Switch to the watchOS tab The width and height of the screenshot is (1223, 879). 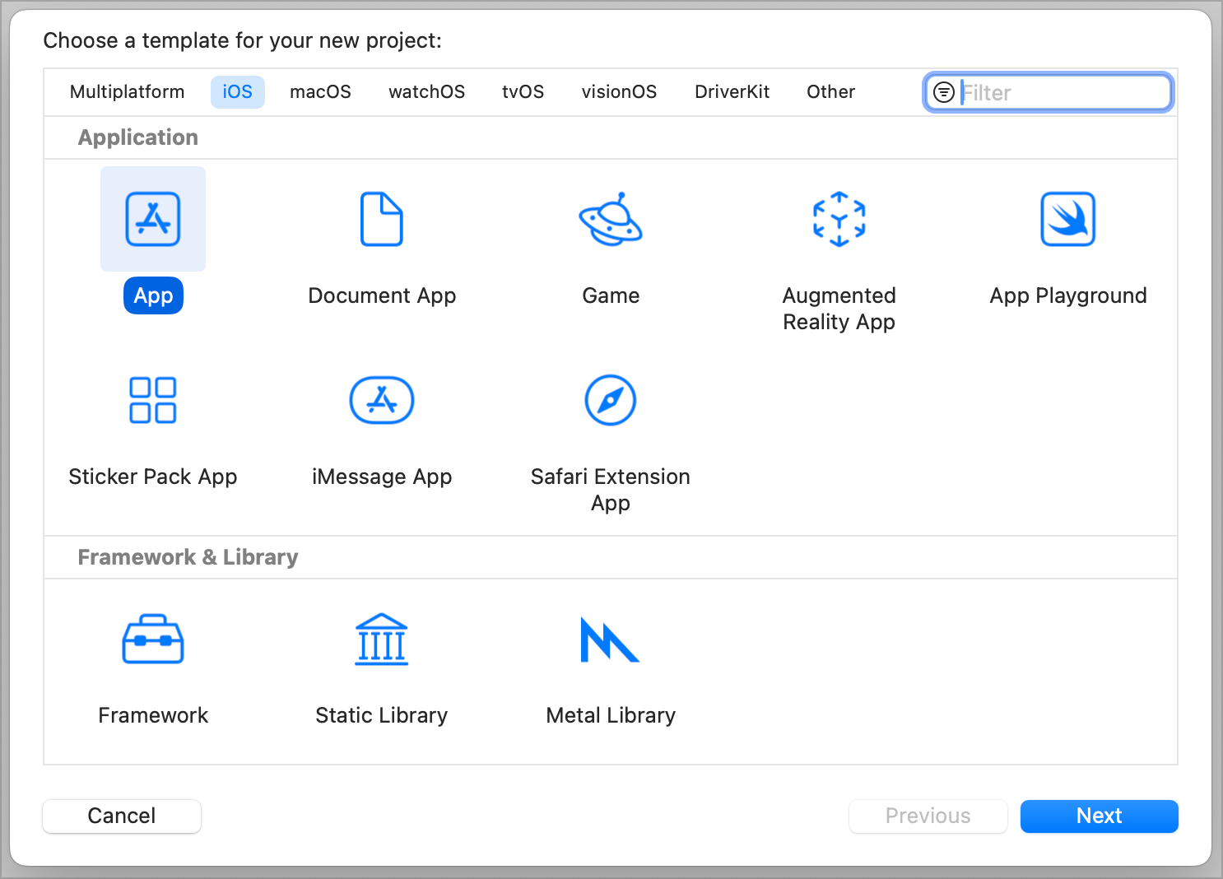pyautogui.click(x=426, y=91)
